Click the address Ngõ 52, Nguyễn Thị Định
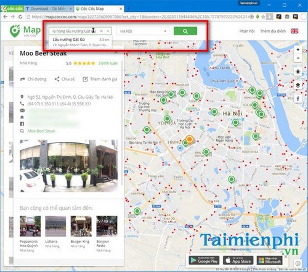Image resolution: width=308 pixels, height=272 pixels. tap(70, 97)
